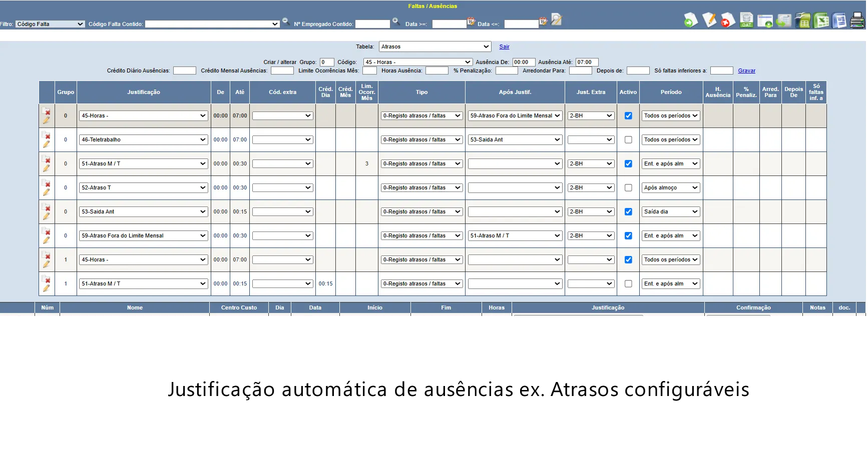The width and height of the screenshot is (868, 453).
Task: Open the Código dropdown showing 45 - Horas -
Action: tap(418, 62)
